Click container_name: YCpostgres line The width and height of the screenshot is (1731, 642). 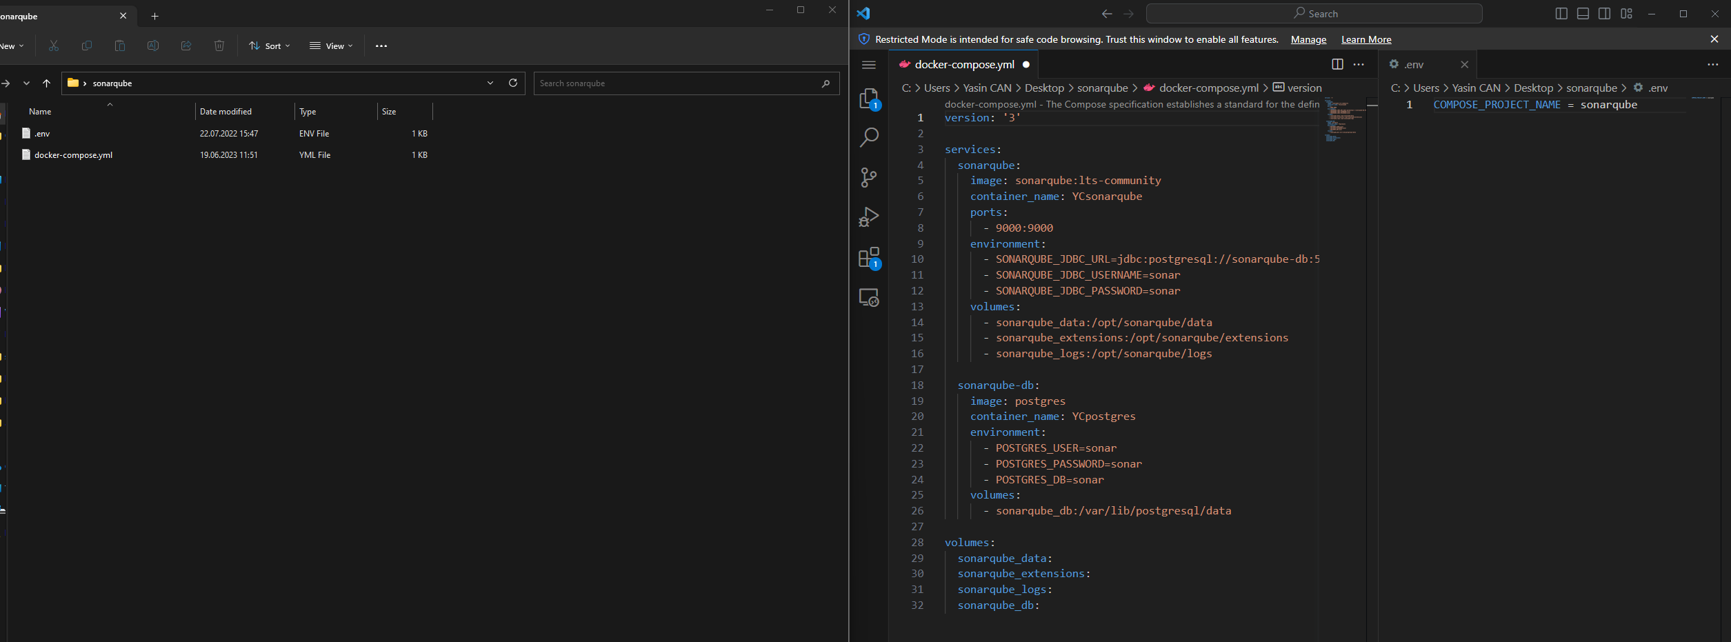(1052, 417)
